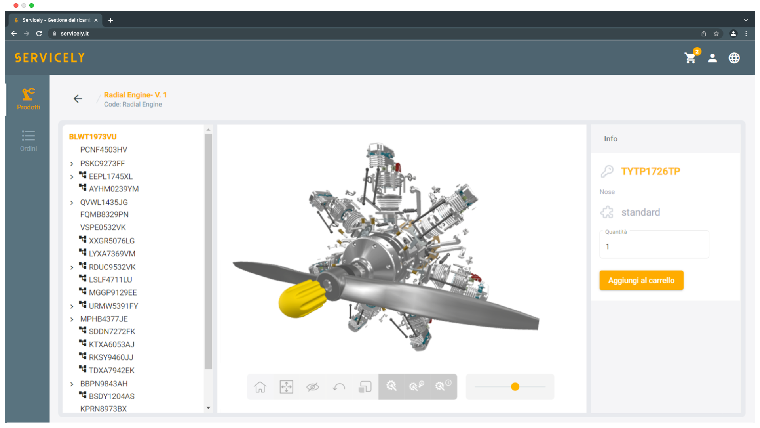Expand the RDUC9532VK tree node
760x428 pixels.
click(x=72, y=267)
